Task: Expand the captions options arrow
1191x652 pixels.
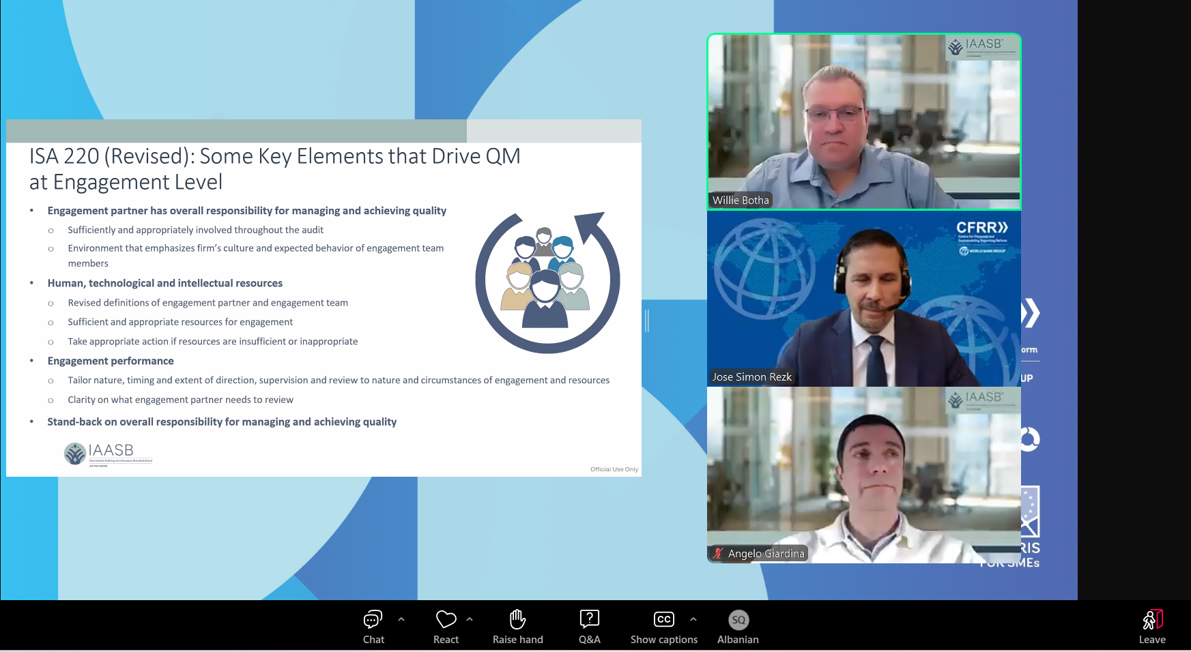Action: (693, 619)
